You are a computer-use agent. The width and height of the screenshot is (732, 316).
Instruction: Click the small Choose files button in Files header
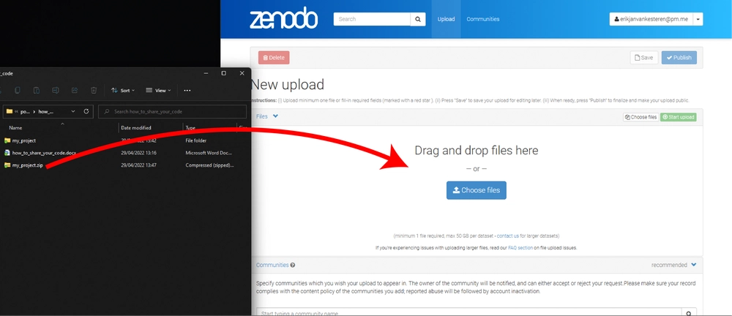[641, 117]
